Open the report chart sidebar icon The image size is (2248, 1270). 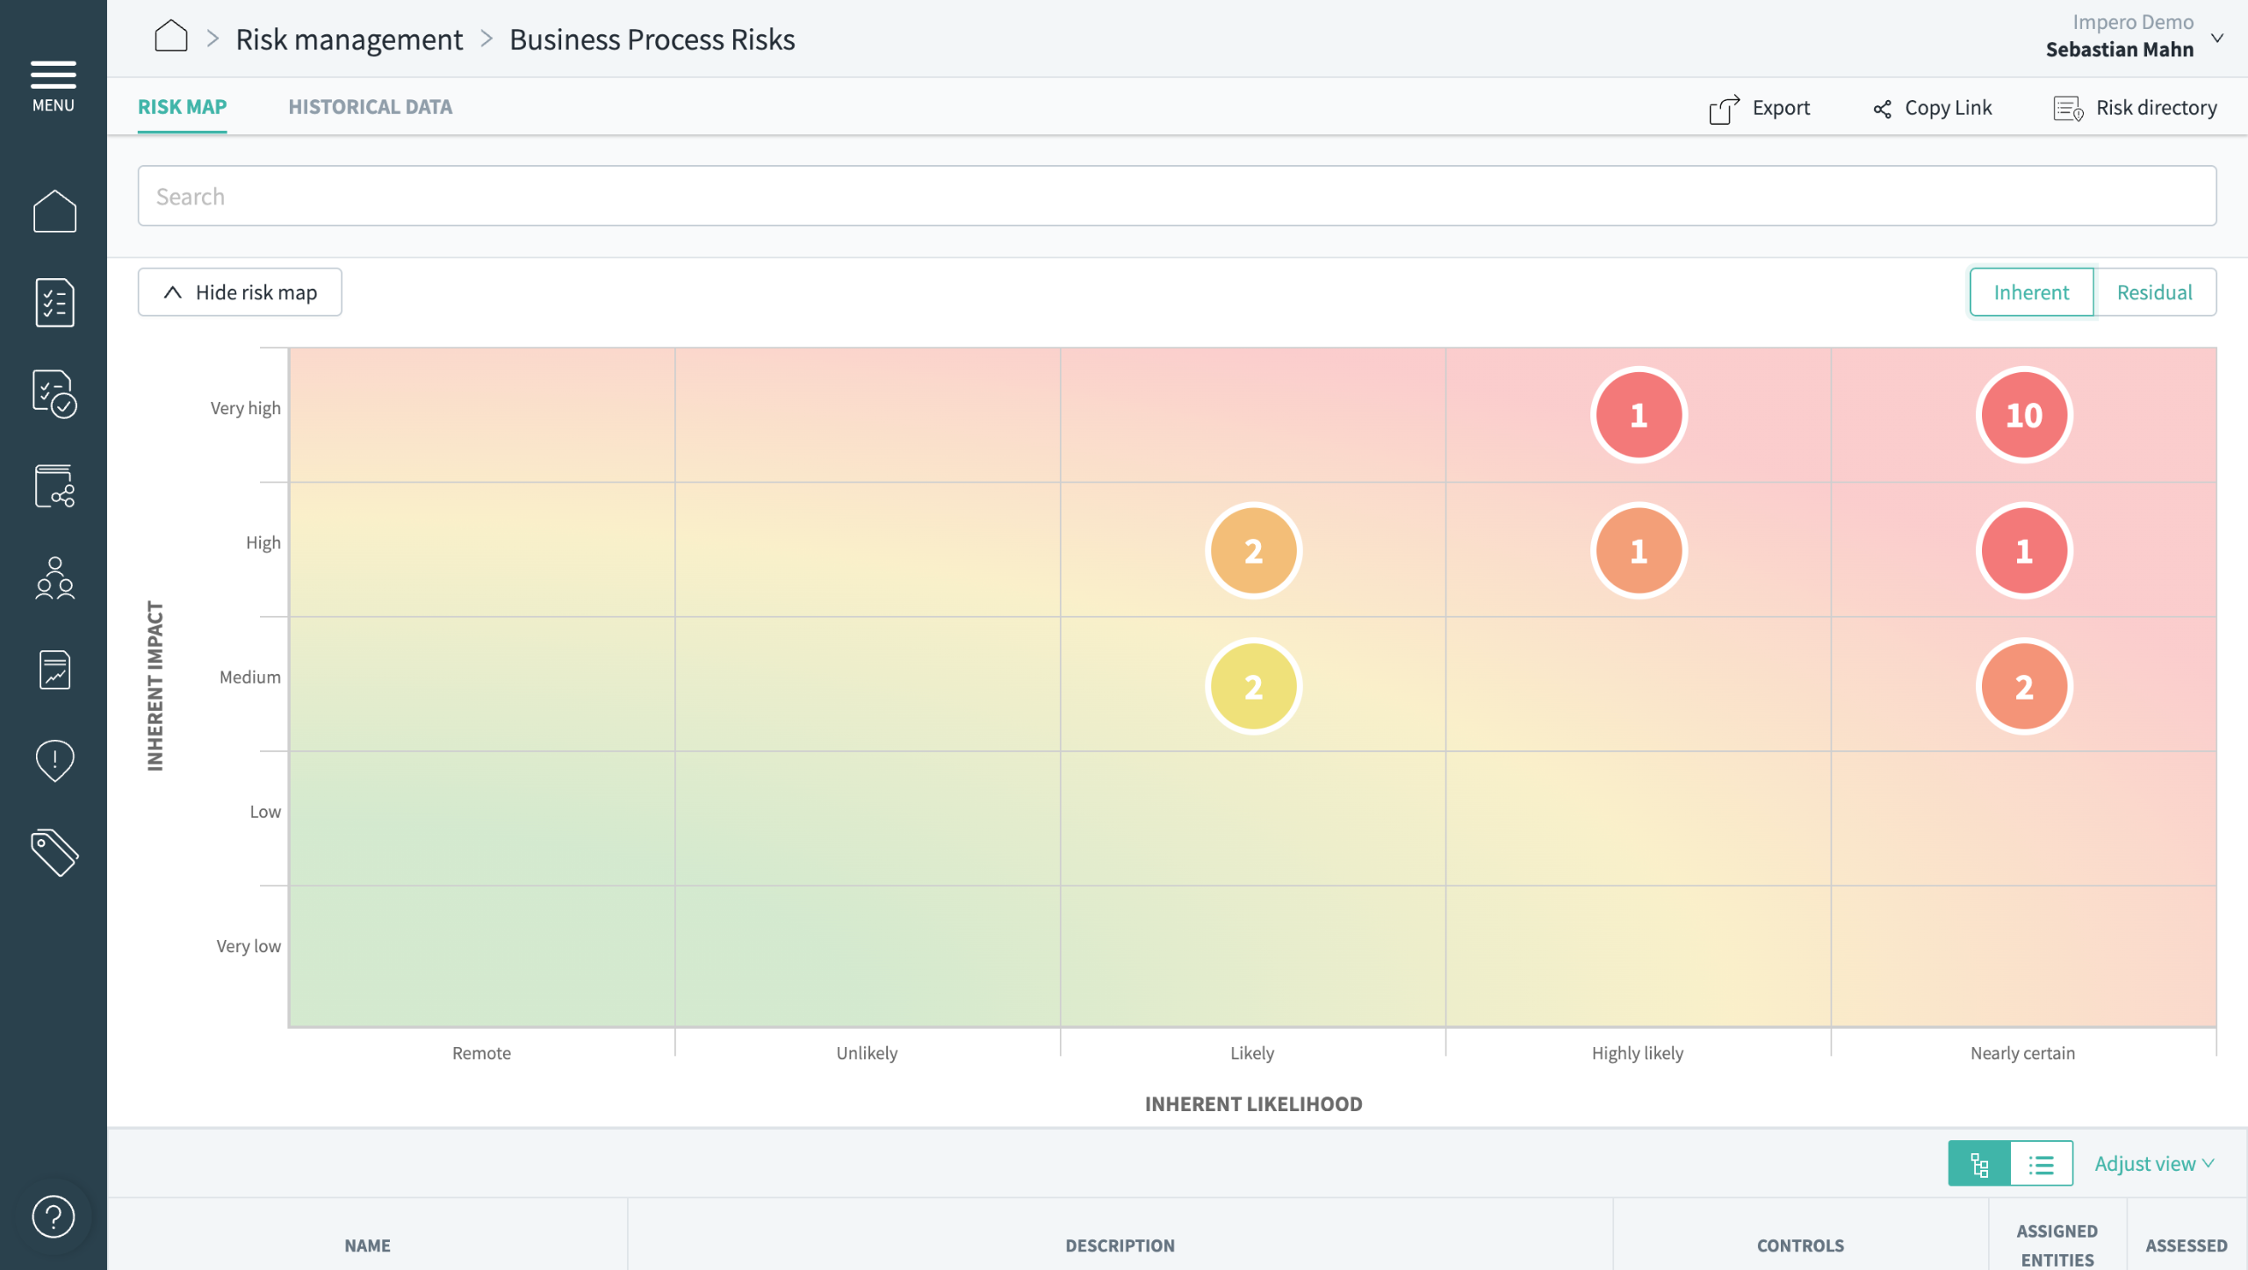[x=54, y=670]
